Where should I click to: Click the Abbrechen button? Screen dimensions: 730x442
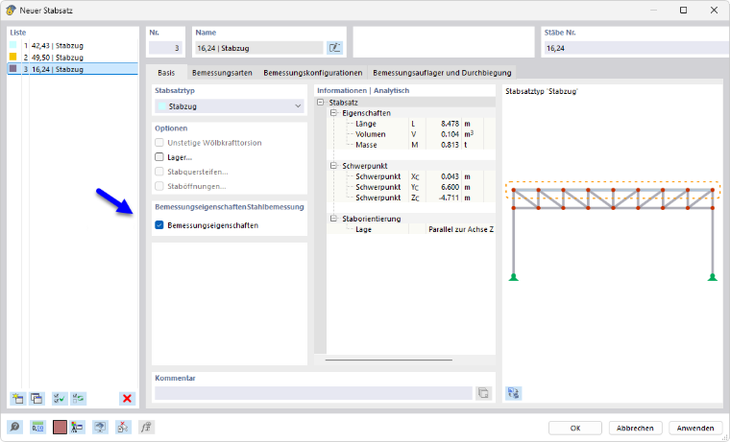[635, 428]
